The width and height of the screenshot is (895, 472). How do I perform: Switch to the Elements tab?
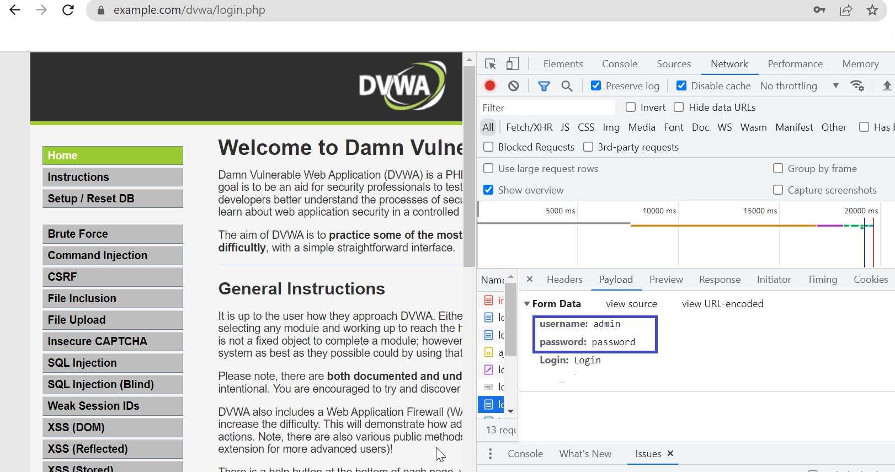pyautogui.click(x=563, y=64)
